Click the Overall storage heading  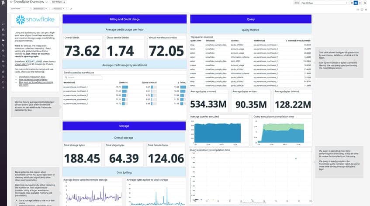click(x=124, y=137)
